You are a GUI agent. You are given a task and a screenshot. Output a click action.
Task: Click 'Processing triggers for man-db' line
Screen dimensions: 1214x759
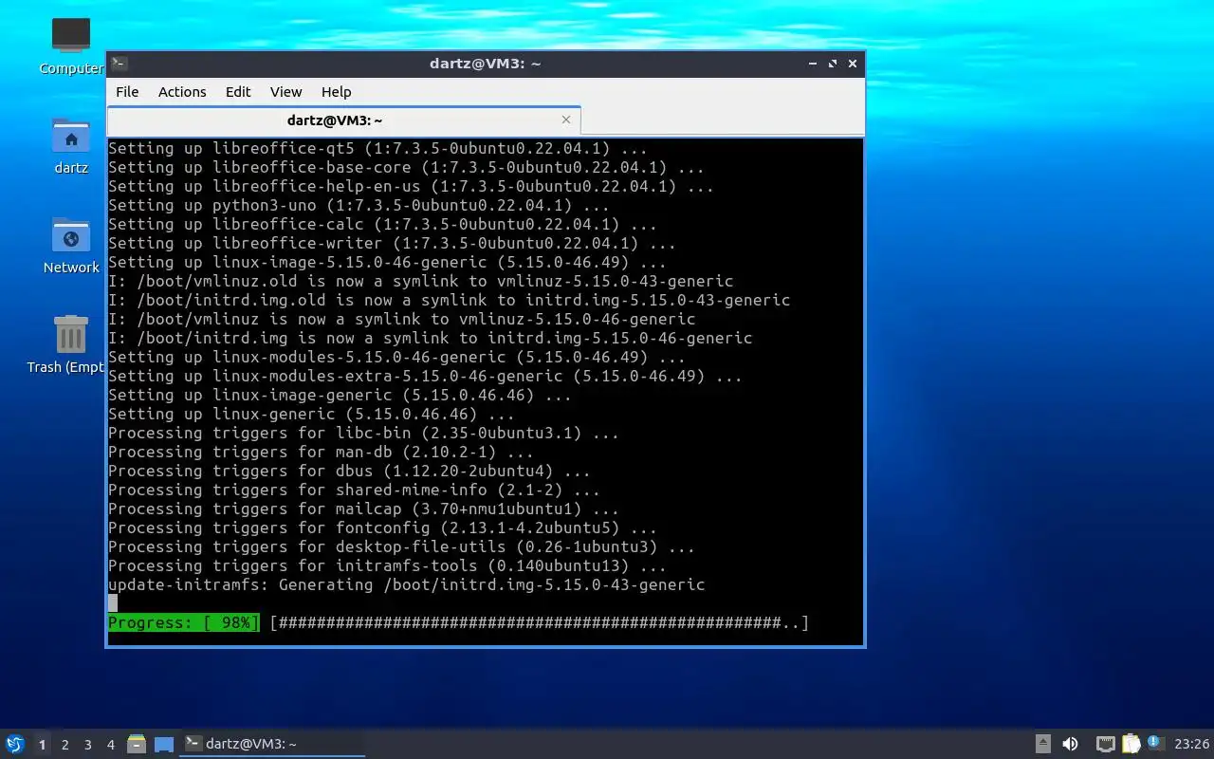[x=321, y=452]
